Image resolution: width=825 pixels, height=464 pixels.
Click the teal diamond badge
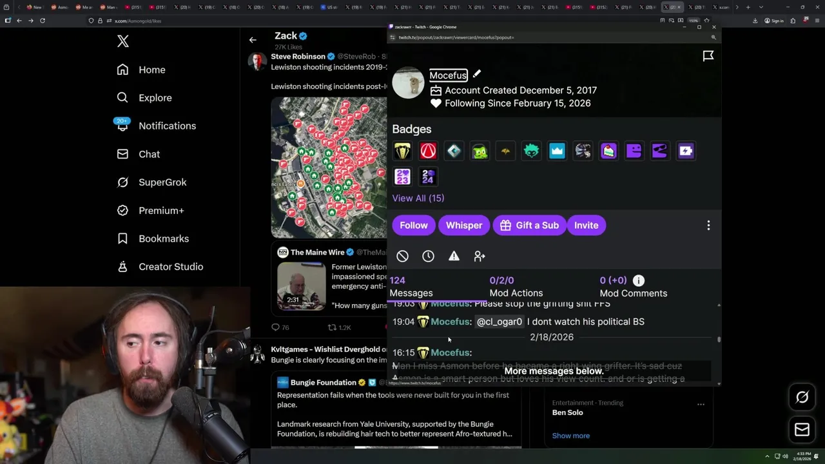[x=454, y=151]
